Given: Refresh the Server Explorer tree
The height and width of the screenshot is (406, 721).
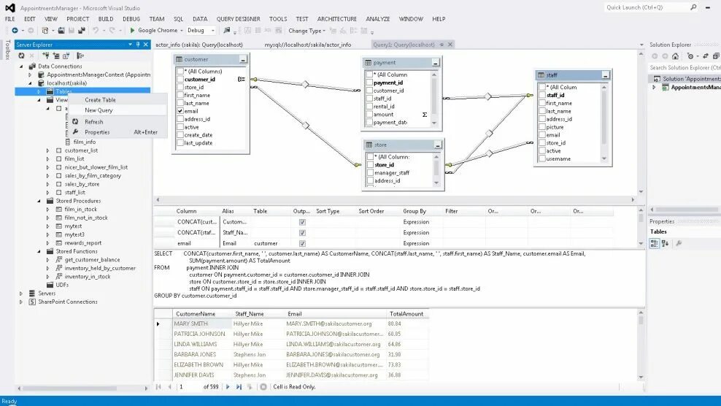Looking at the screenshot, I should tap(21, 55).
